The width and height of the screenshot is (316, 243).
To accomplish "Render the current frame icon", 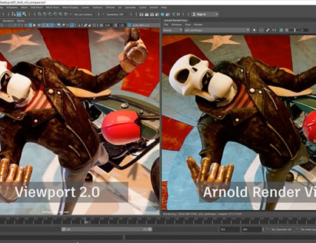I will tap(146, 15).
